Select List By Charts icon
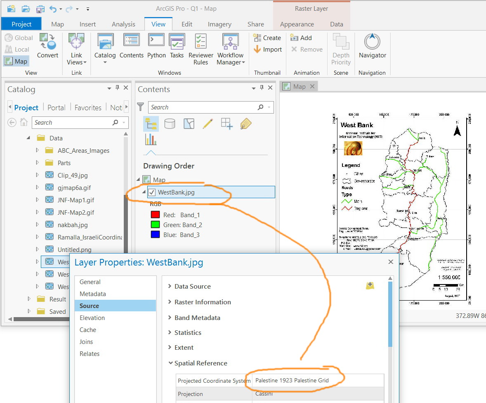 pos(151,139)
